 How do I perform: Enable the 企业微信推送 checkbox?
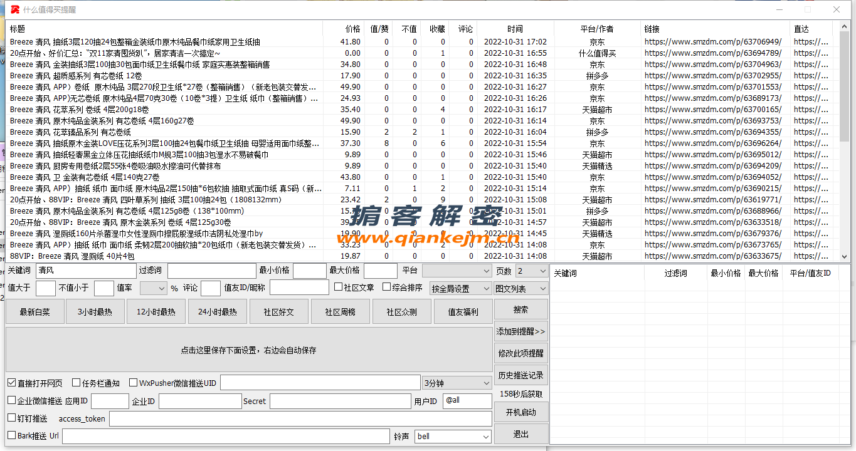click(12, 400)
